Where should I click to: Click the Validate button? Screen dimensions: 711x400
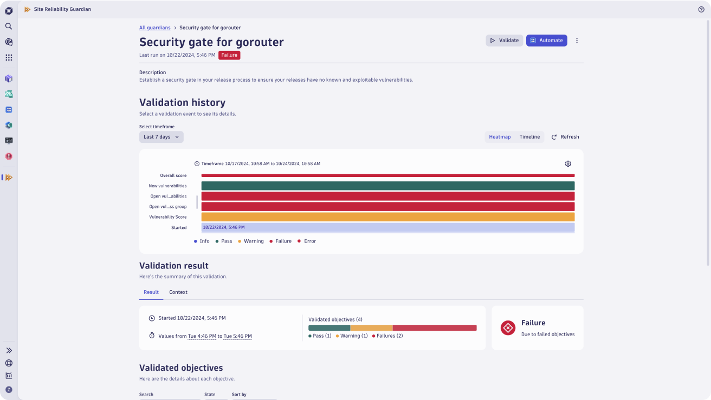[505, 41]
